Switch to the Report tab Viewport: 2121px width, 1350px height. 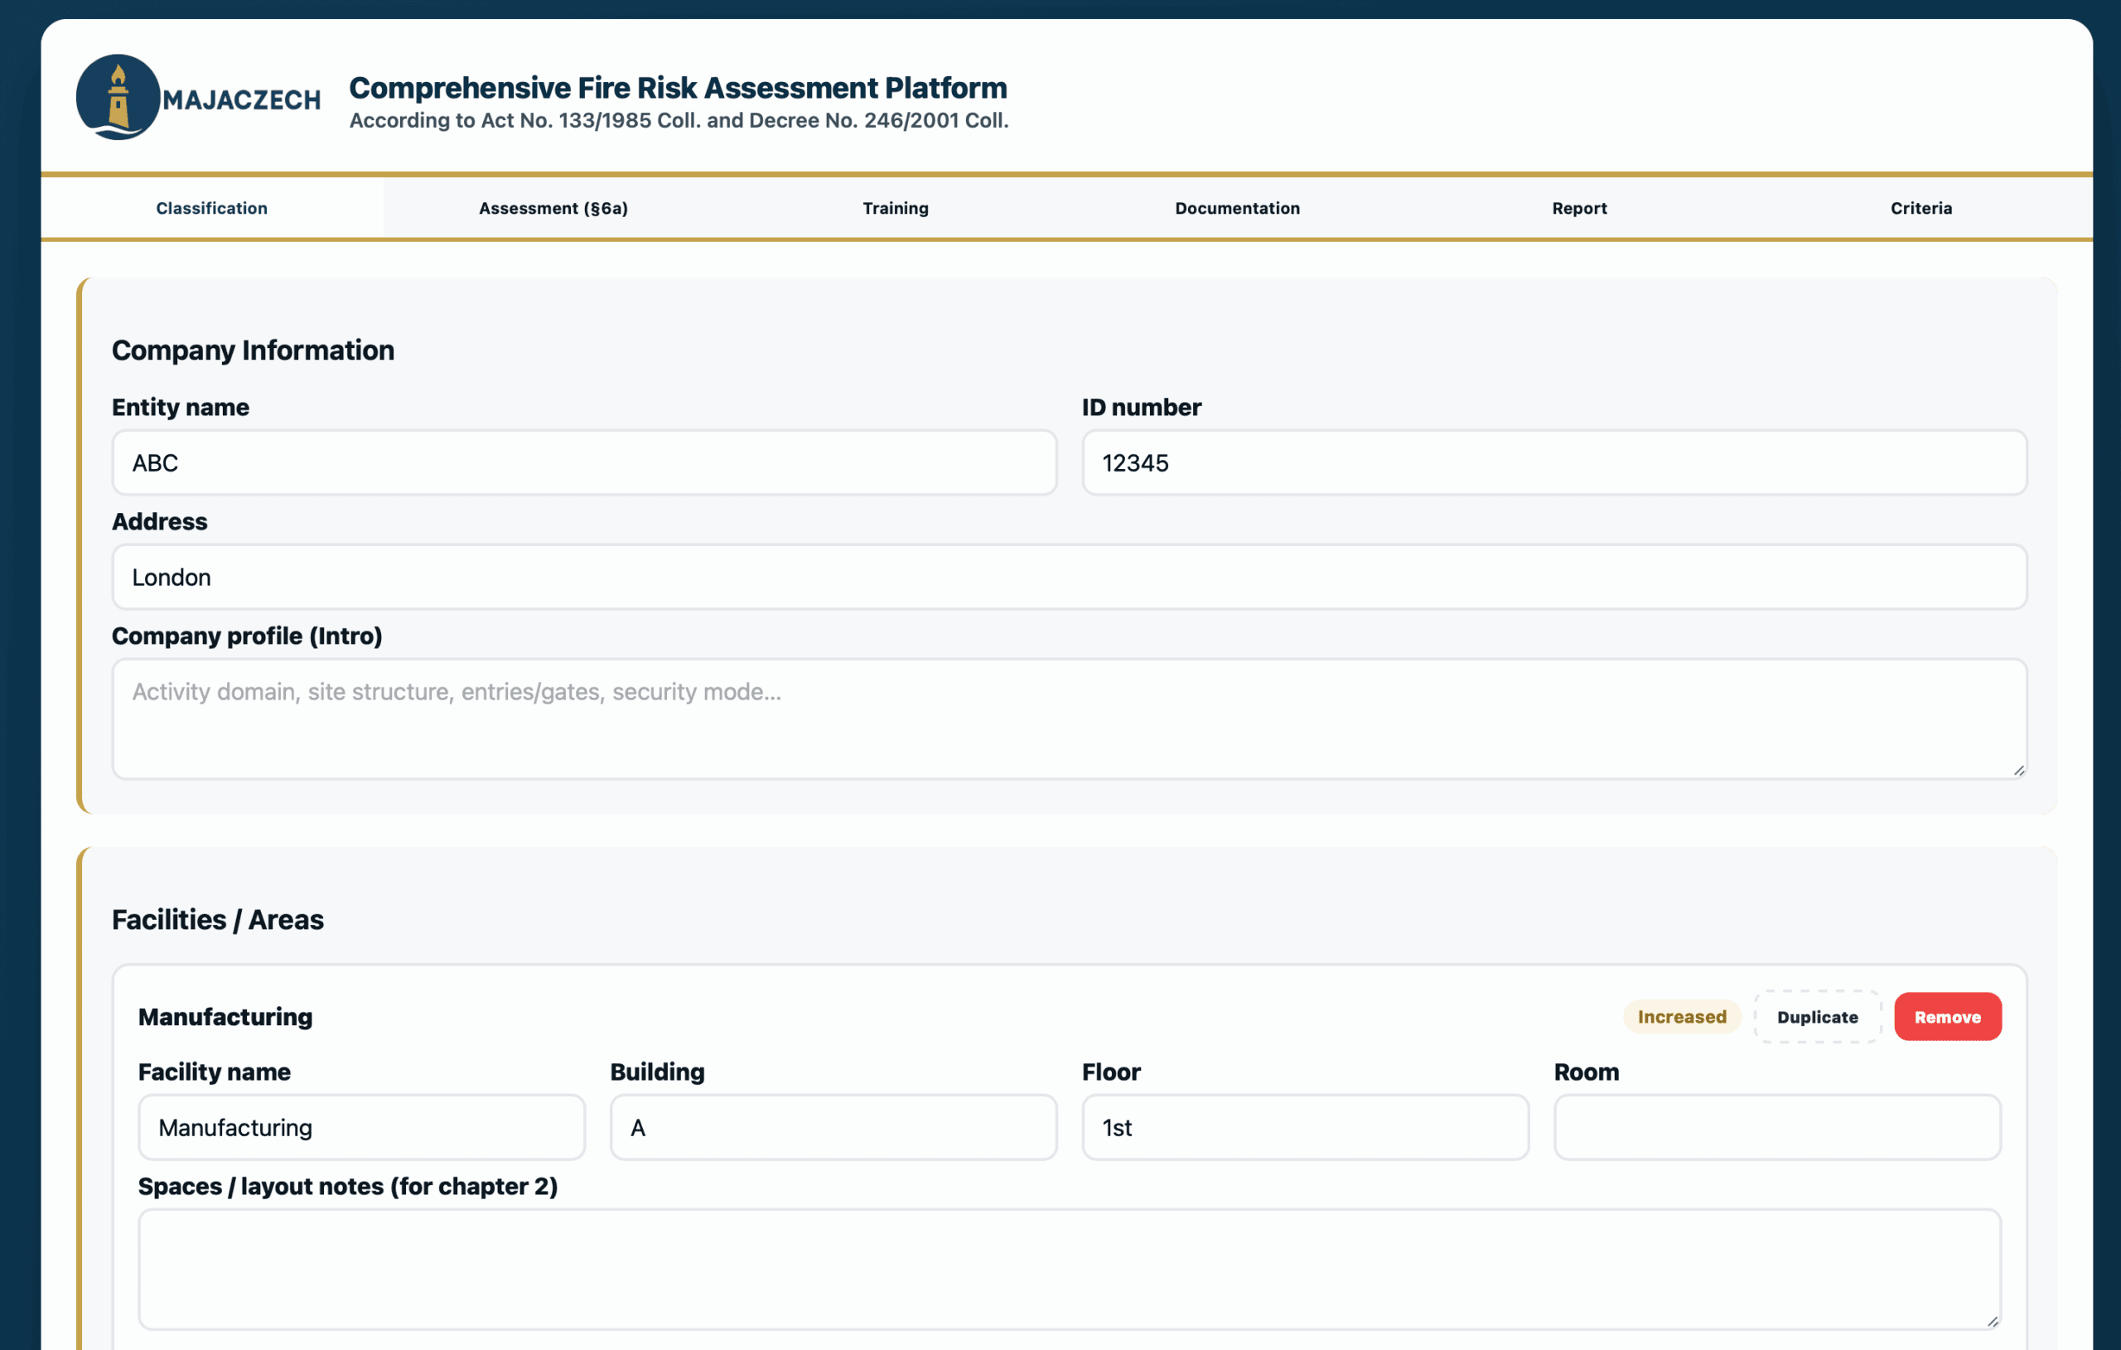point(1578,208)
